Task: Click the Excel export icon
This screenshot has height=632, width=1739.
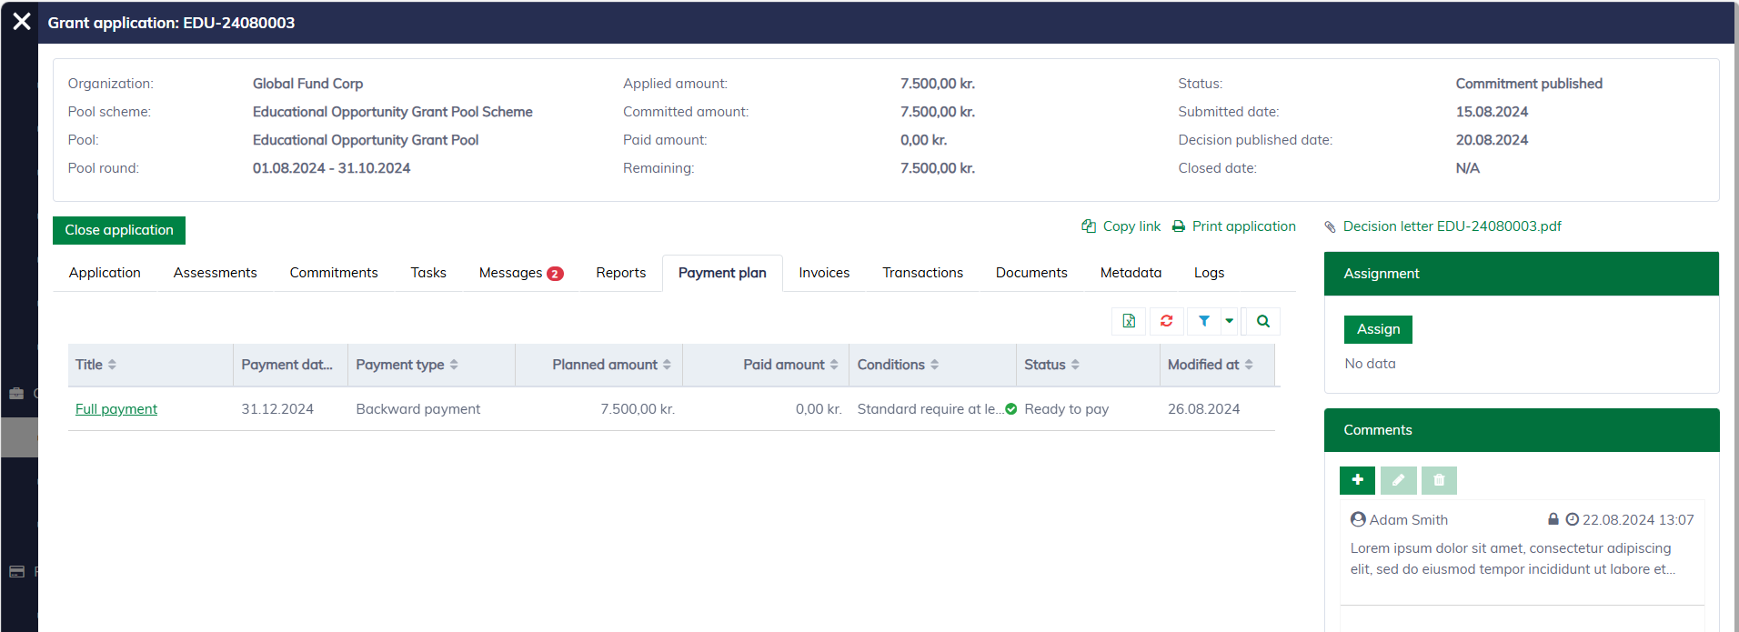Action: [x=1129, y=321]
